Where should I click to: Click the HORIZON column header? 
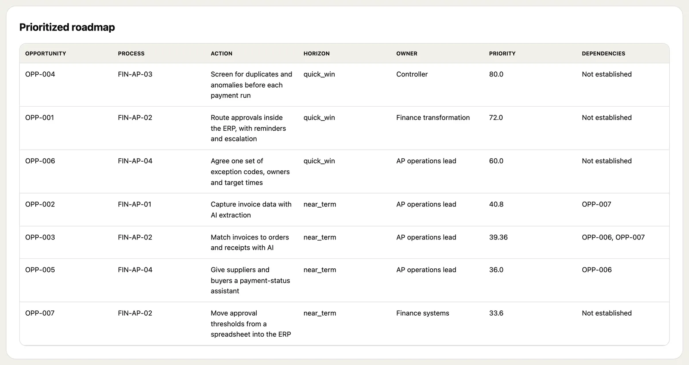317,54
